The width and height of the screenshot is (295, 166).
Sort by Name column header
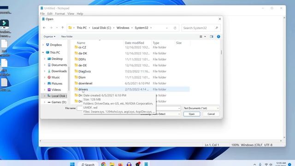click(81, 43)
